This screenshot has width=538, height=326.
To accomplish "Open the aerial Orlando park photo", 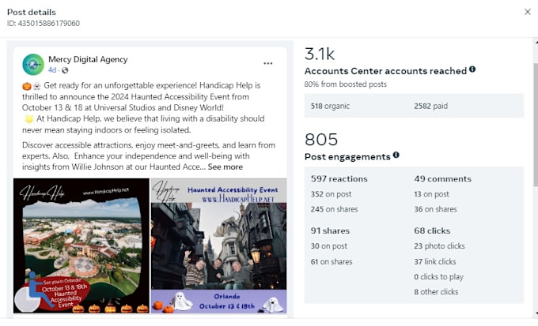I will [x=81, y=245].
